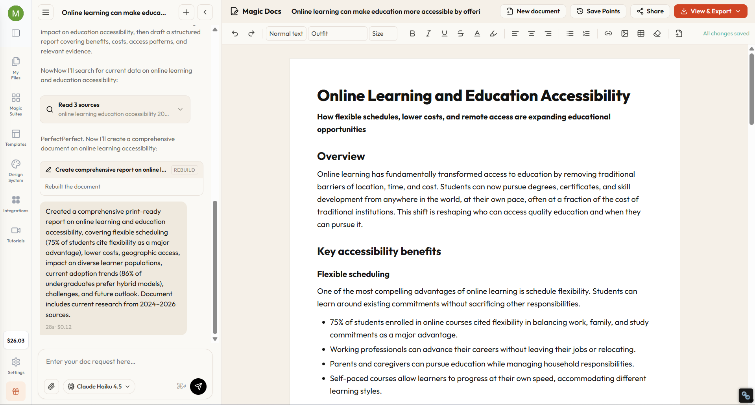
Task: Click the document title in header
Action: point(386,11)
